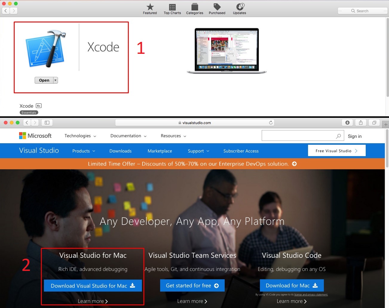Expand the Support menu
Screen dimensions: 389x308
[x=198, y=151]
